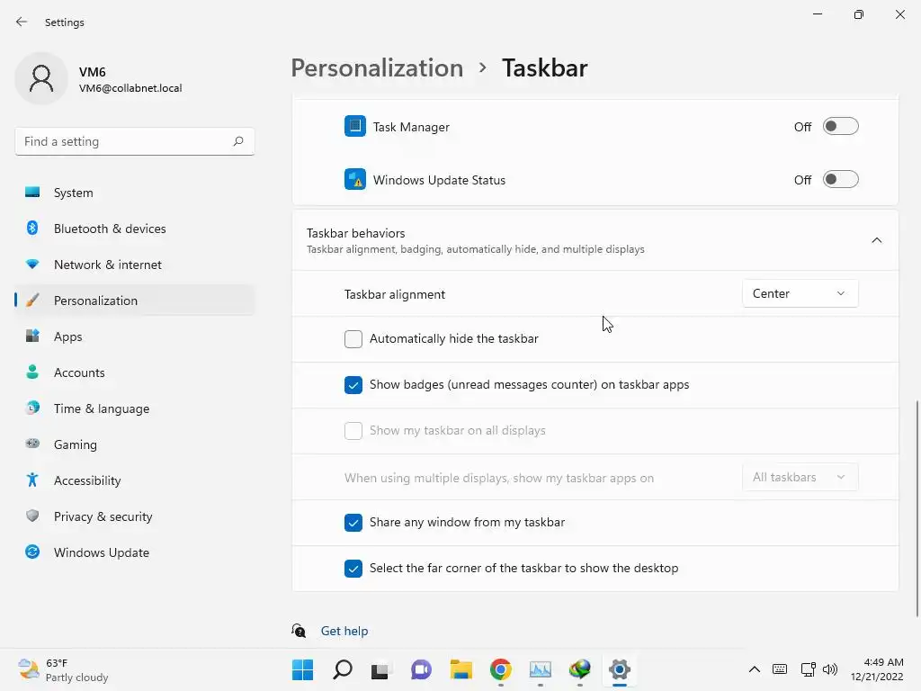Screen dimensions: 921x691
Task: Check Automatically hide the taskbar
Action: [x=353, y=339]
